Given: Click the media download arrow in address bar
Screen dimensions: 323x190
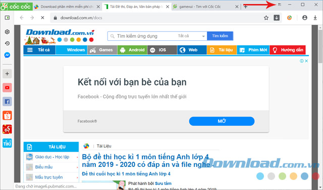Looking at the screenshot, I should coord(277,18).
